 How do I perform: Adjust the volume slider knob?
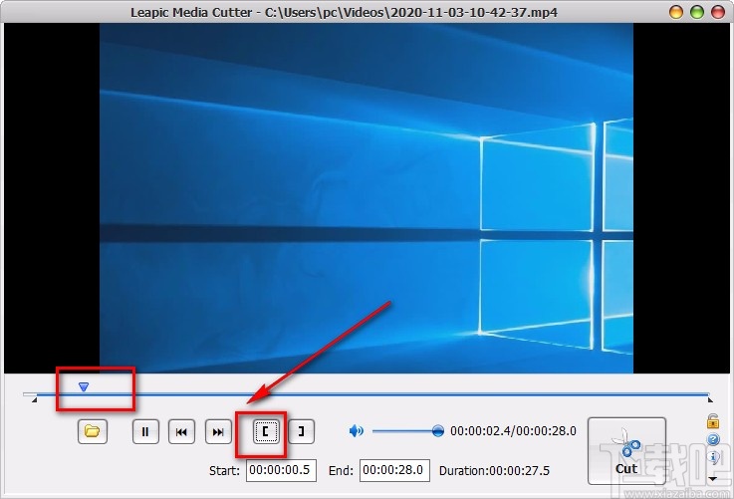437,430
